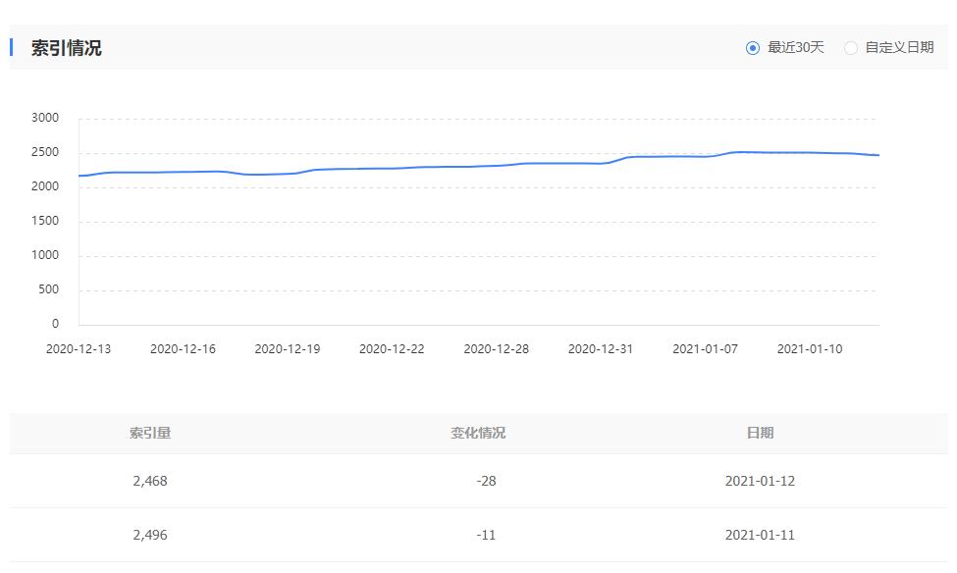This screenshot has height=573, width=957.
Task: Click the 2021-01-07 x-axis label
Action: [x=705, y=349]
